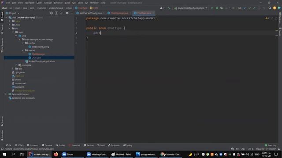Click the Git commit checkmark icon
This screenshot has height=158, width=282.
pyautogui.click(x=249, y=8)
